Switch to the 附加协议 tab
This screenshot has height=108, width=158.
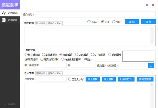[41, 23]
